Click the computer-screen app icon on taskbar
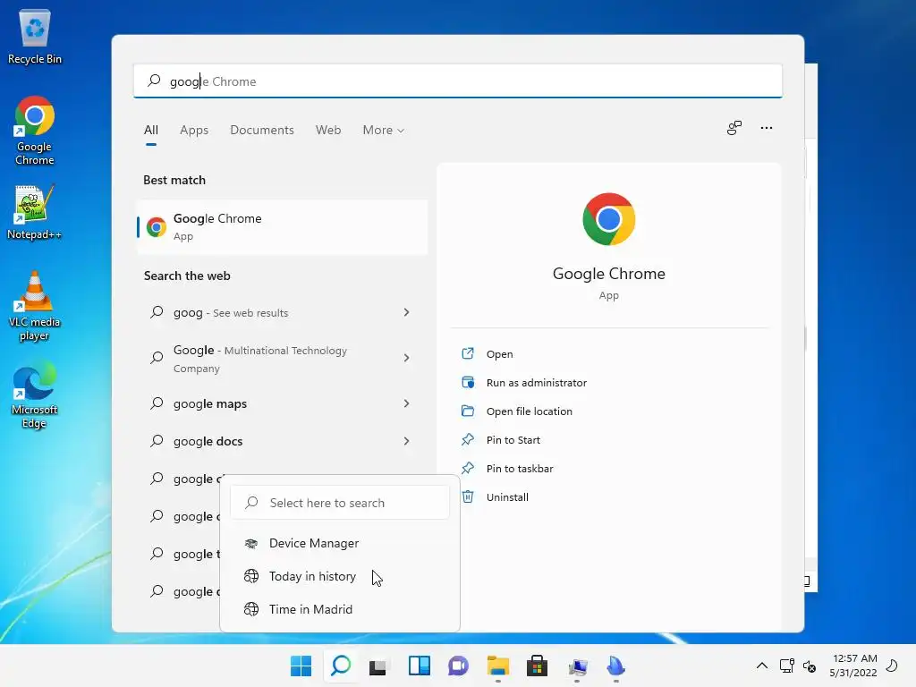 coord(577,666)
